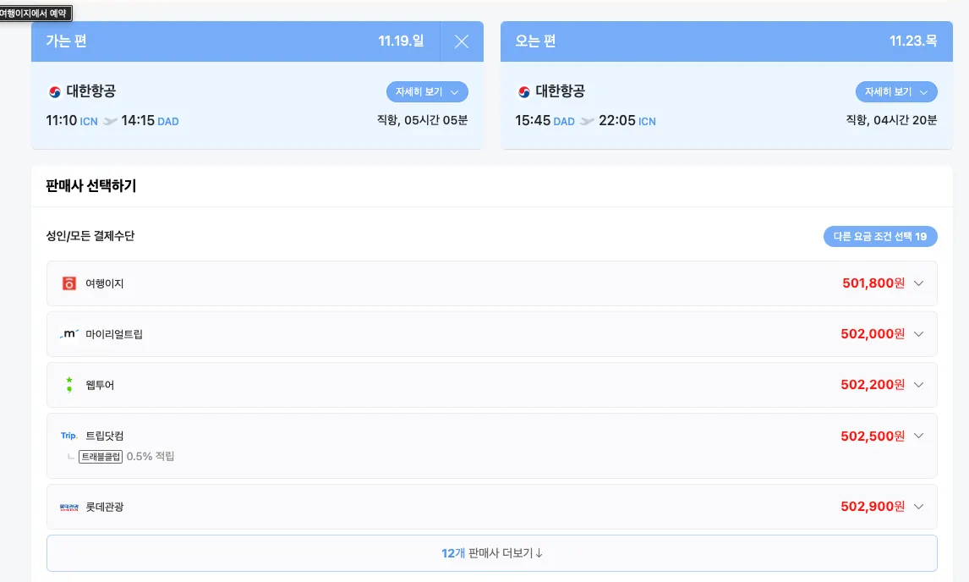Click the 501,800원 price
Screen dimensions: 969x582
873,283
